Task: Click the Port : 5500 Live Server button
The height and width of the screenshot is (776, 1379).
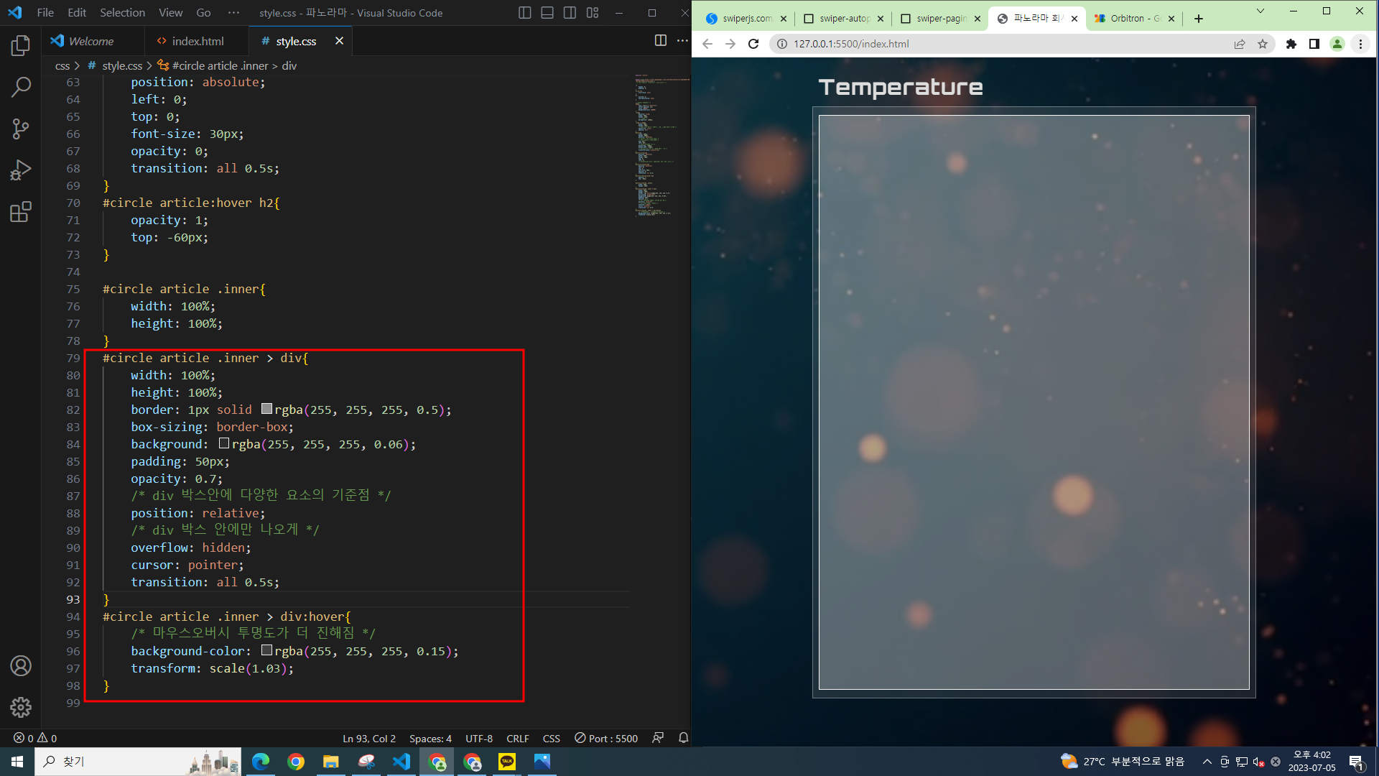Action: [x=606, y=738]
